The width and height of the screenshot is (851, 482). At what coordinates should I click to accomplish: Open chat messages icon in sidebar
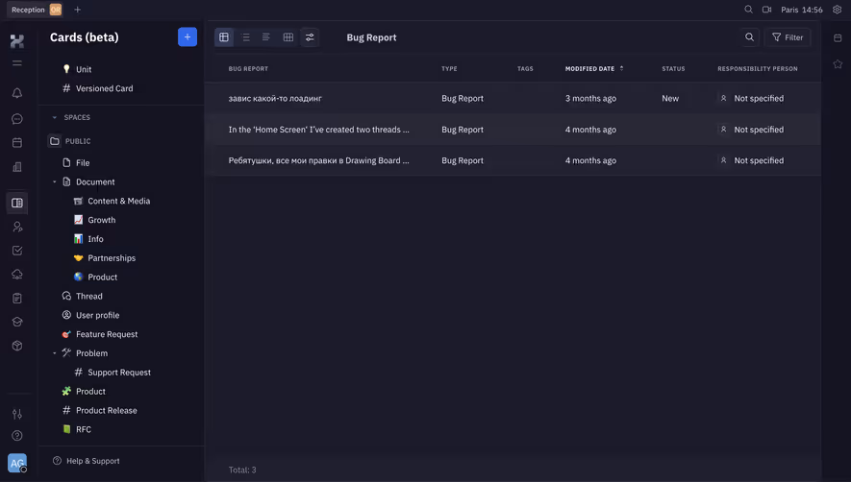(x=17, y=119)
